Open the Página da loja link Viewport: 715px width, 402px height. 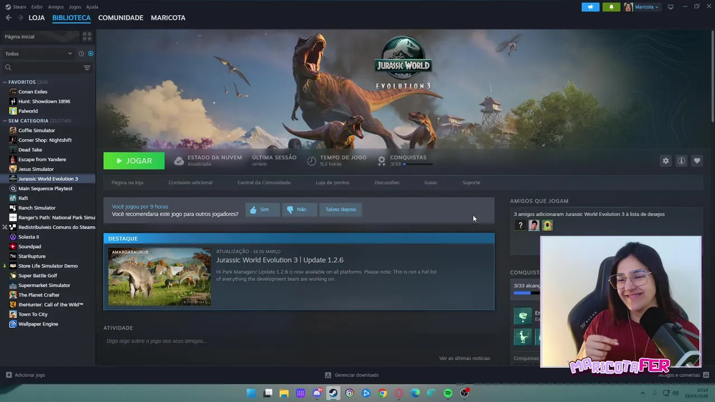click(127, 183)
